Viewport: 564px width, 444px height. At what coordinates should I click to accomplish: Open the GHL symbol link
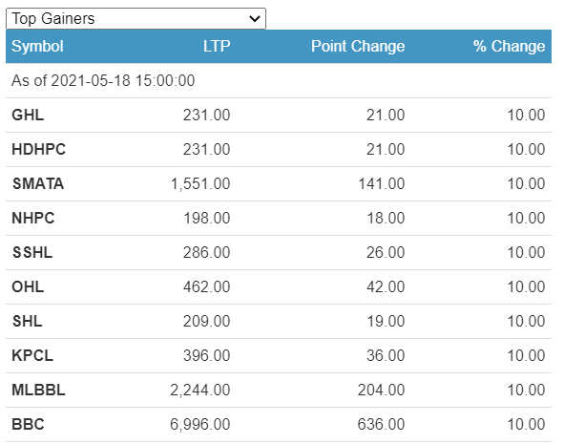tap(28, 116)
